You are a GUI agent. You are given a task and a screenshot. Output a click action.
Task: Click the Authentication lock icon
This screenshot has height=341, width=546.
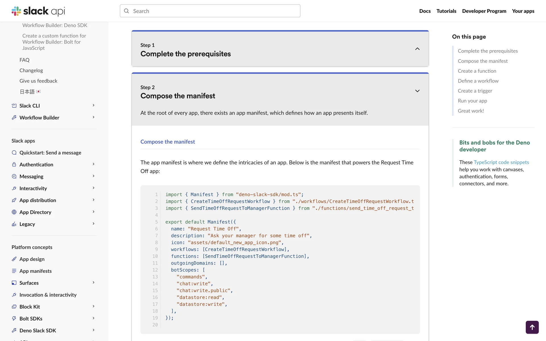[x=14, y=165]
